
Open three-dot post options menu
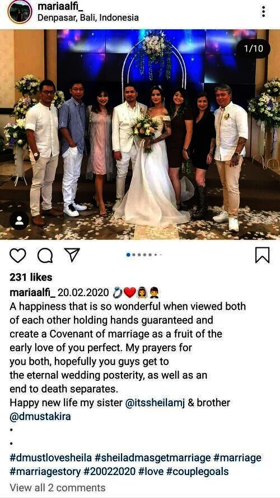coord(263,11)
